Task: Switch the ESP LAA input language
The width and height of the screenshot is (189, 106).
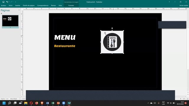Action: pos(163,103)
